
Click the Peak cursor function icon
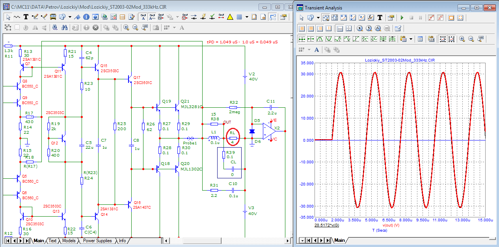click(320, 39)
